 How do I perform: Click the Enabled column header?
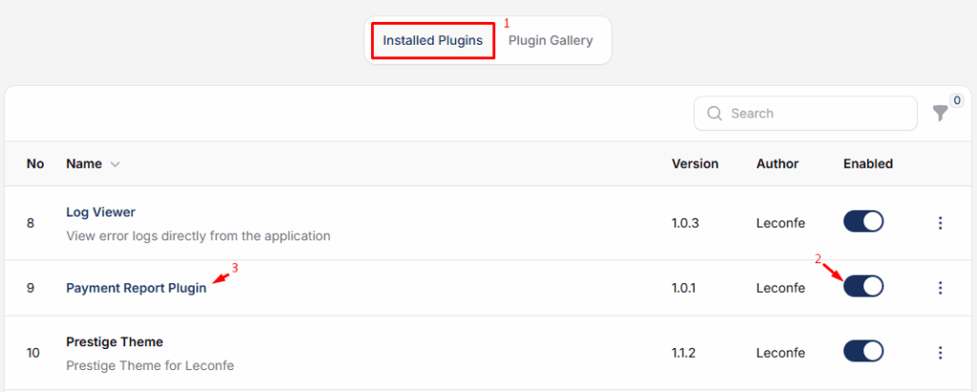tap(868, 164)
